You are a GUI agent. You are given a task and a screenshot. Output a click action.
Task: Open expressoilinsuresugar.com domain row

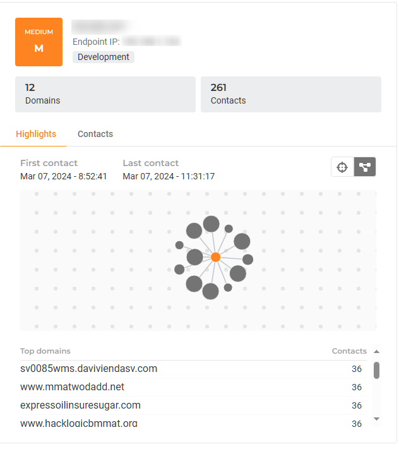coord(80,405)
